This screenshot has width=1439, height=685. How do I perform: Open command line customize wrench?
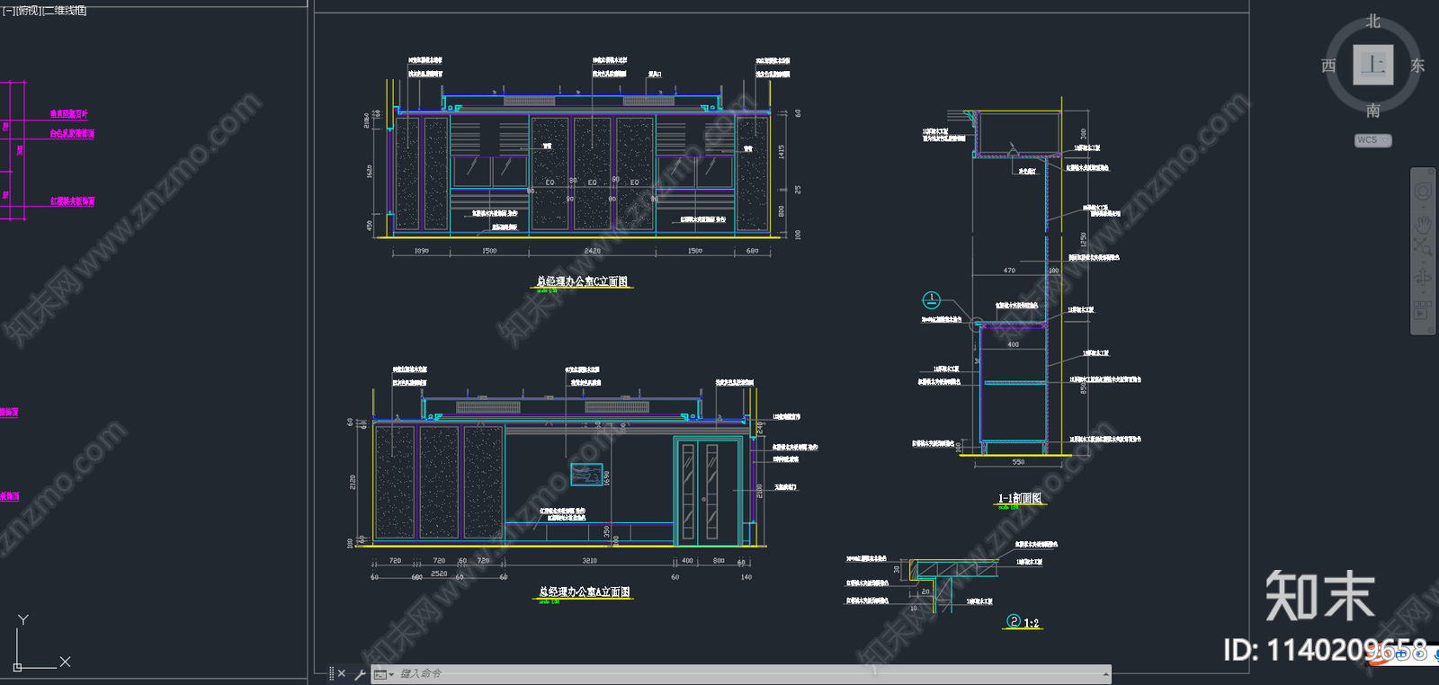pos(360,674)
